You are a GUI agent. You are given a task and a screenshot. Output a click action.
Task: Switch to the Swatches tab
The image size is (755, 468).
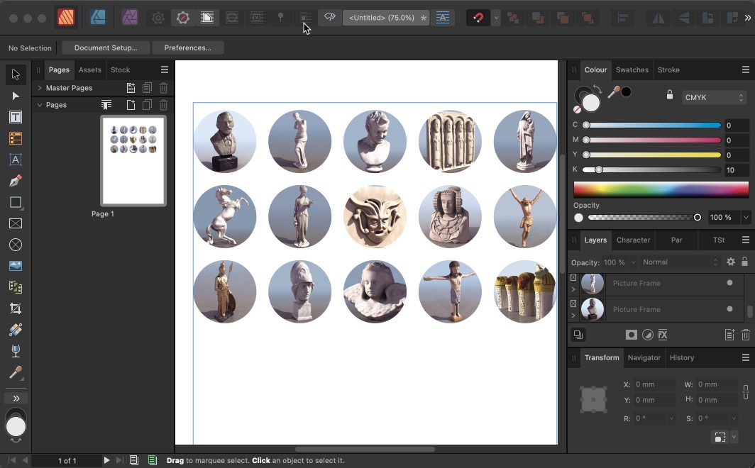632,69
